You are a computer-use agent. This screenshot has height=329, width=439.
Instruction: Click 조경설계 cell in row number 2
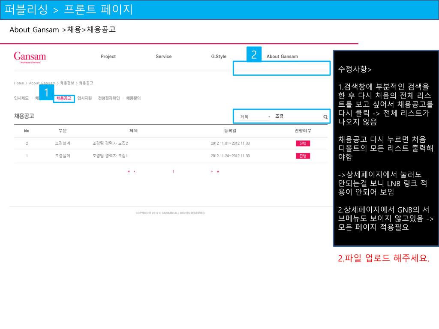[63, 143]
